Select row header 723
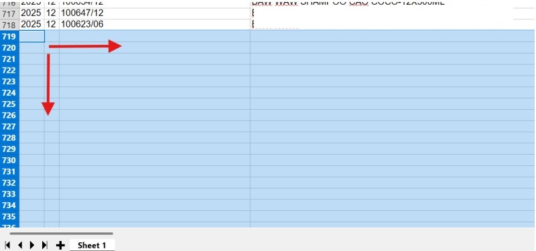 click(x=9, y=81)
